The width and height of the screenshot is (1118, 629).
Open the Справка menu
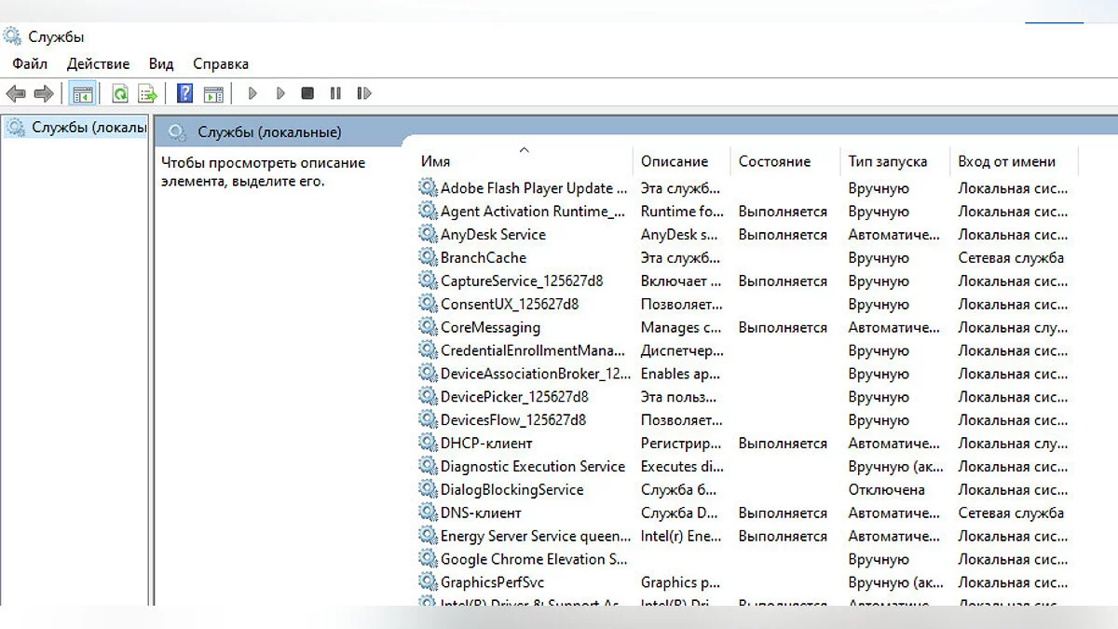pos(221,64)
